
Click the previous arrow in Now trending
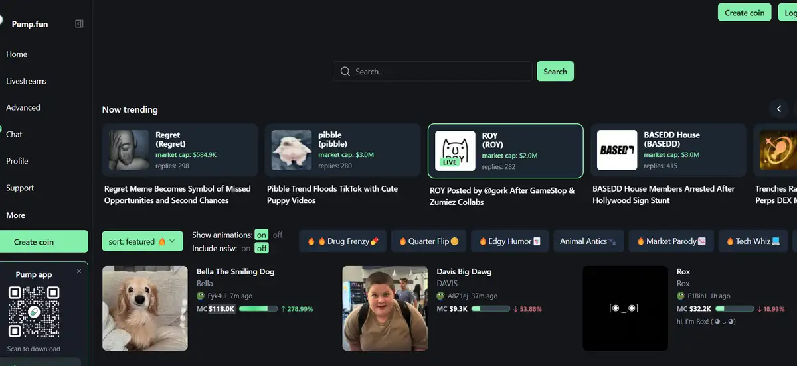pyautogui.click(x=779, y=109)
